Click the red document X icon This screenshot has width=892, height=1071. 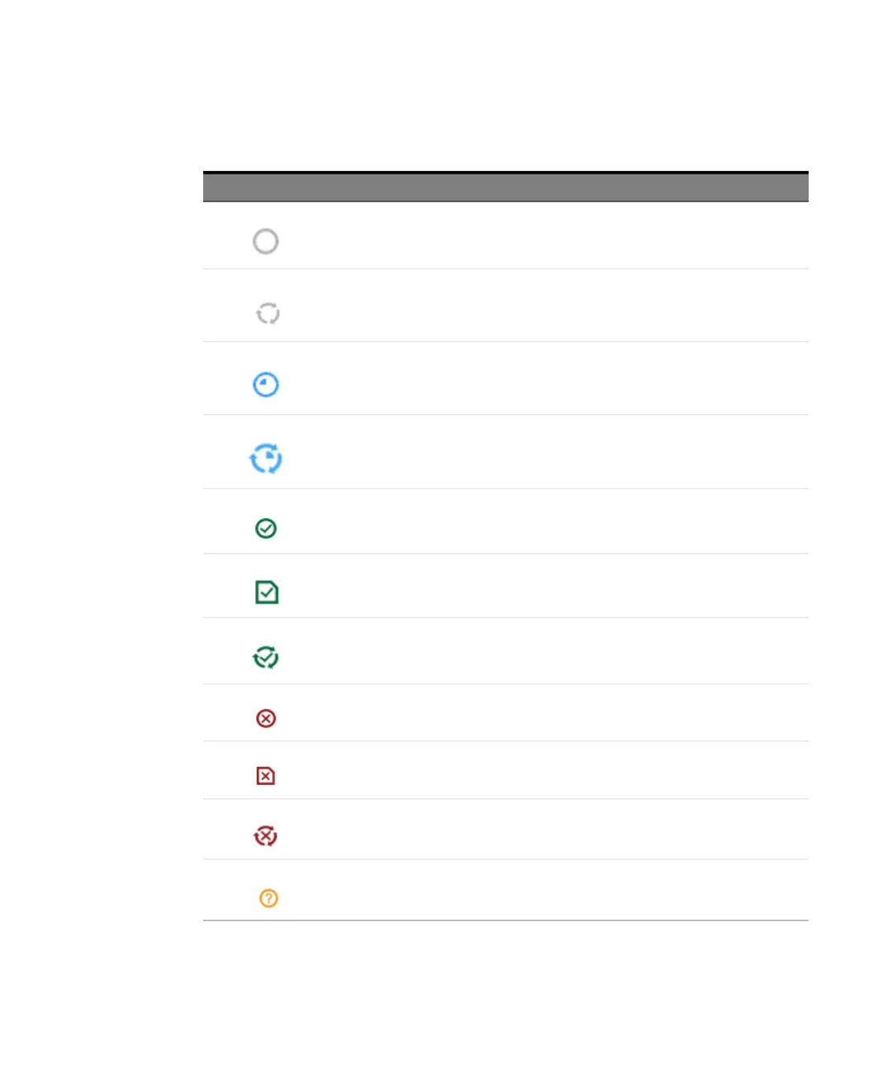click(x=266, y=775)
